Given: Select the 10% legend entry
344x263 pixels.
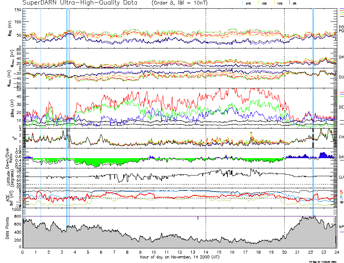Looking at the screenshot, I should [279, 3].
